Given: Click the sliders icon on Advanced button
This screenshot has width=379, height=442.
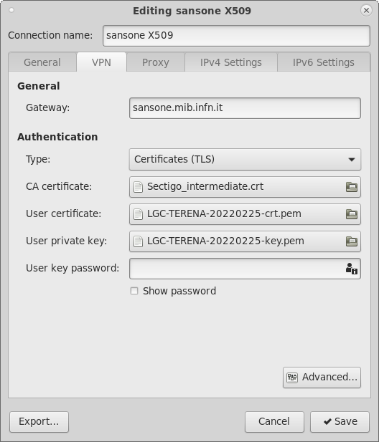Looking at the screenshot, I should pyautogui.click(x=292, y=378).
